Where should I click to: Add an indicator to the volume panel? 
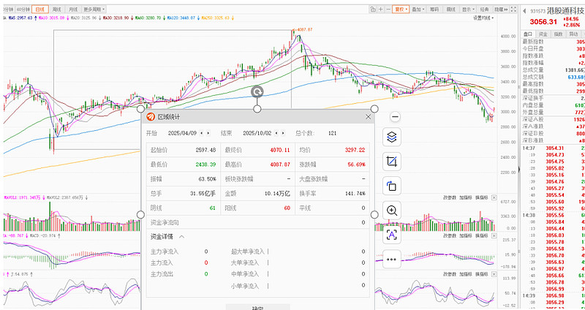point(465,197)
